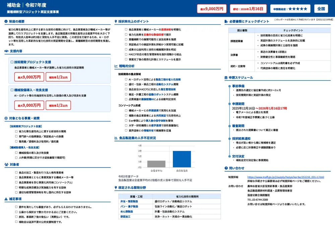Check the 業界団体との情報共有で横展開を促進 box
Viewport: 335px width, 237px height.
click(x=126, y=130)
